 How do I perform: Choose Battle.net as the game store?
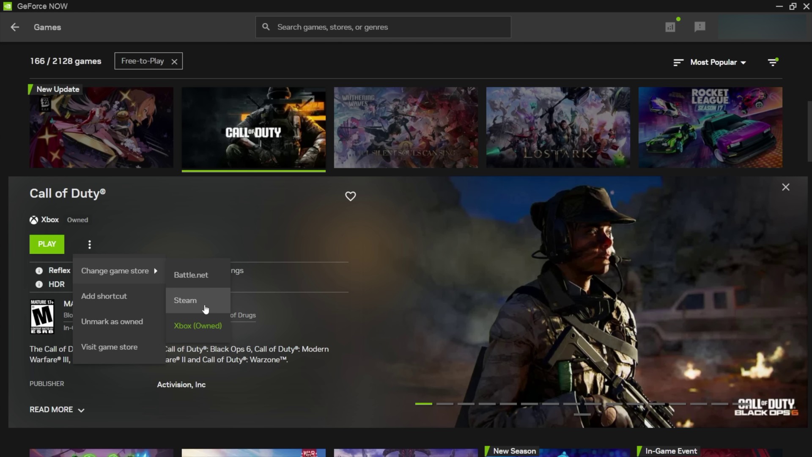[191, 275]
